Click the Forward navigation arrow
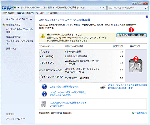The image size is (150, 125). [9, 8]
